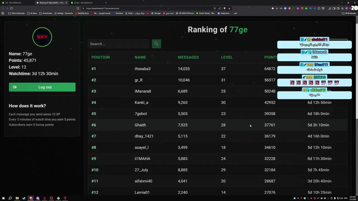358x201 pixels.
Task: Click the green search button
Action: tap(156, 44)
